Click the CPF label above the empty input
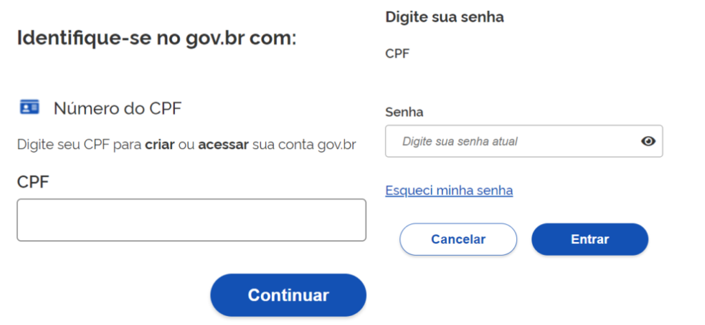Viewport: 705px width, 325px height. tap(33, 182)
